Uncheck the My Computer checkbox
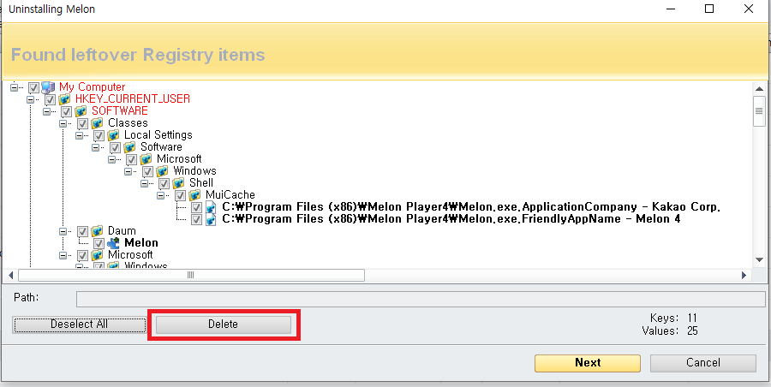Image resolution: width=771 pixels, height=387 pixels. click(33, 87)
